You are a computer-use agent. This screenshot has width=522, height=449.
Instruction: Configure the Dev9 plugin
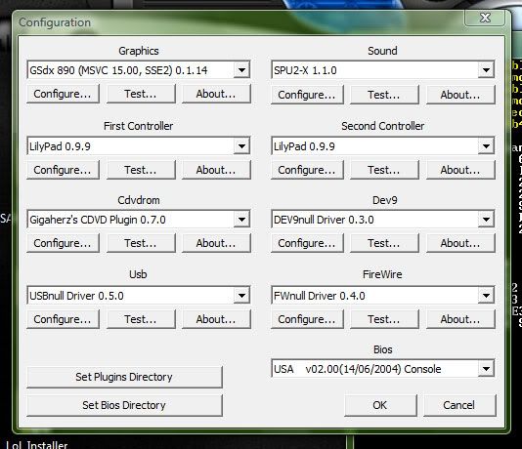(x=307, y=243)
